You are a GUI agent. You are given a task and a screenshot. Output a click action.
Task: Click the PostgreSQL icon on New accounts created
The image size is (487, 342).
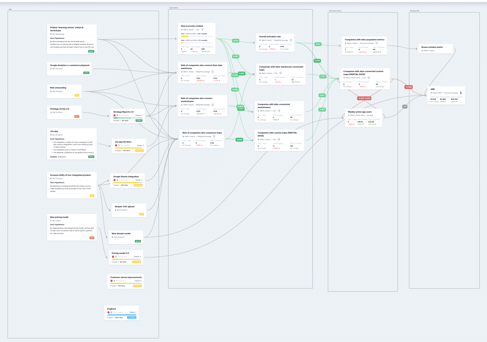click(x=202, y=30)
